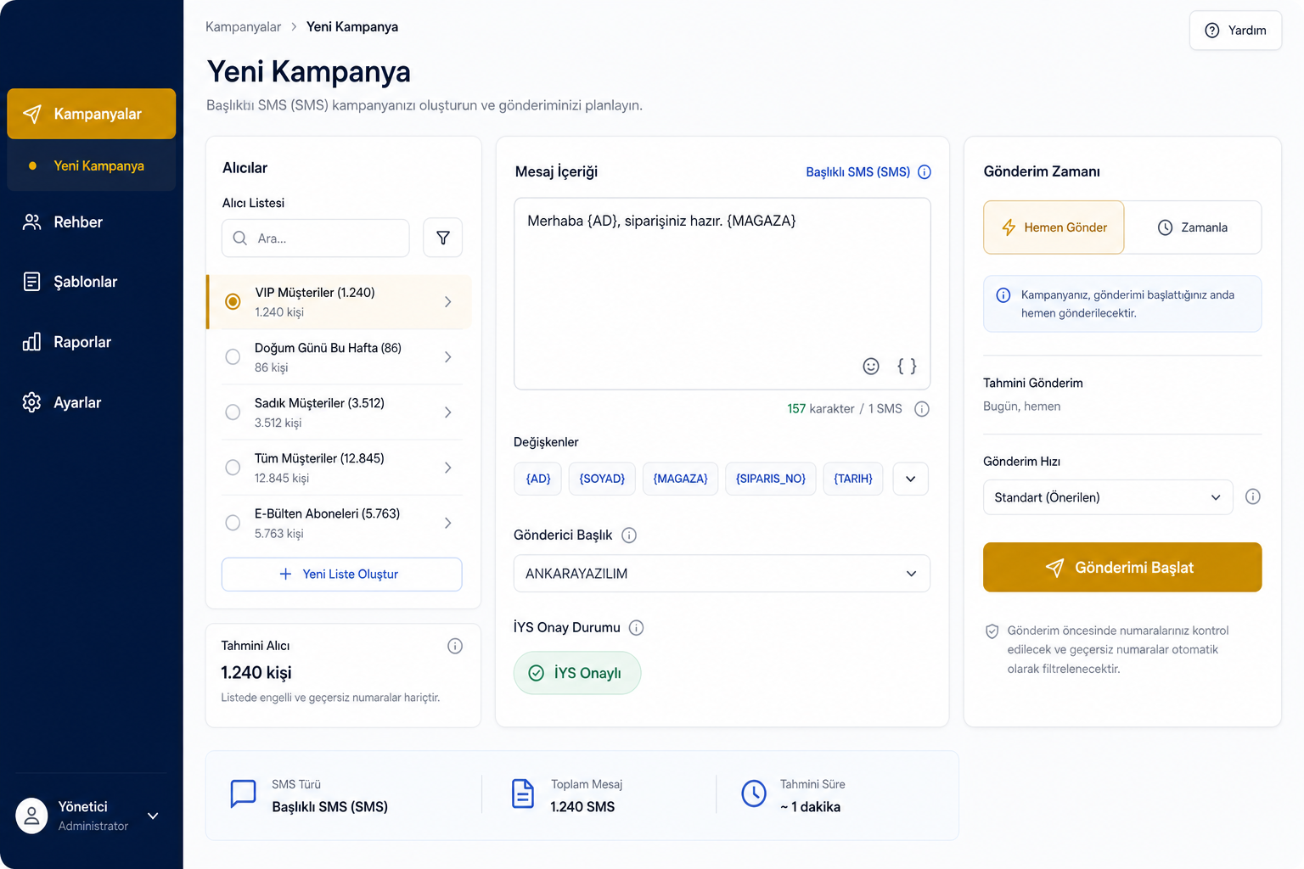
Task: Click the '~ 1 dakika' duration value
Action: point(810,807)
